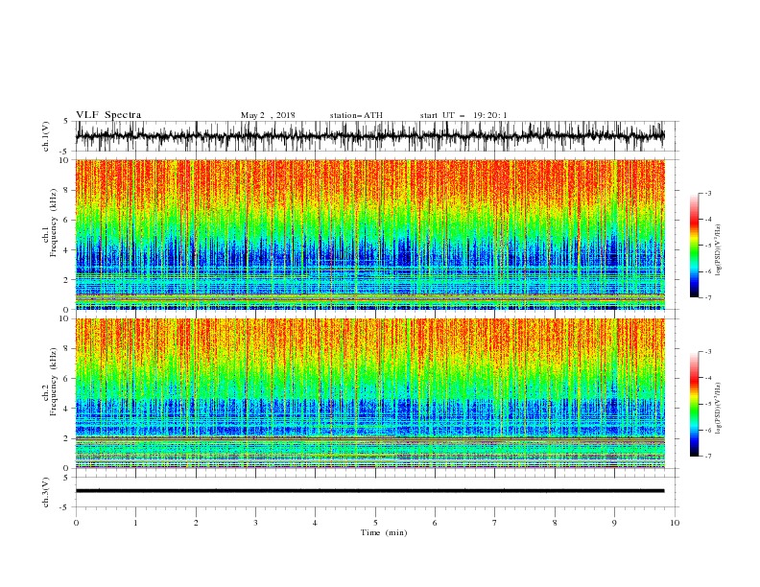Screen dimensions: 760x587
Task: Click the time axis tick label "7"
Action: coord(494,523)
